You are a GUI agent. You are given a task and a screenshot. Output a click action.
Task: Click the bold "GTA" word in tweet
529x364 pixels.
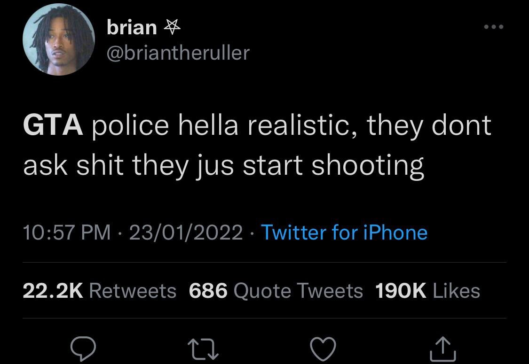tap(53, 126)
